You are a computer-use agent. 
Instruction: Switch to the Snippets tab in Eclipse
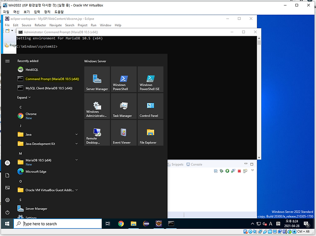click(176, 164)
